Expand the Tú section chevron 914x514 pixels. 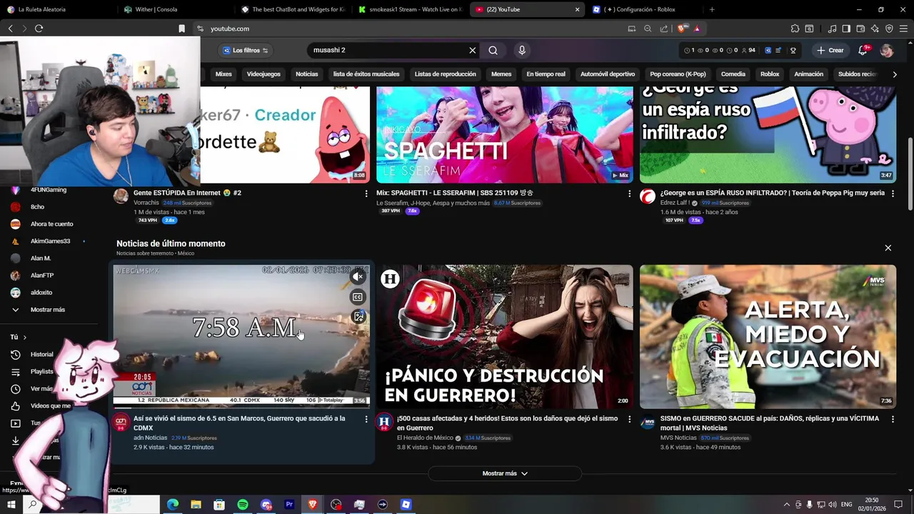[x=25, y=337]
